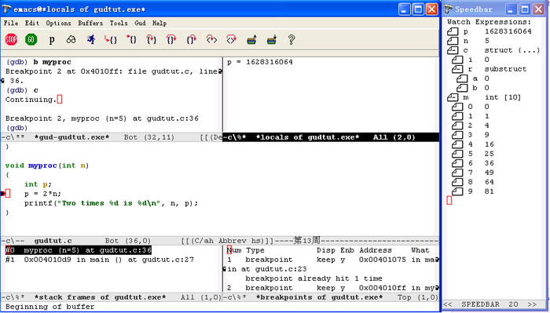The image size is (550, 313).
Task: Click the 'b myproc' command in gdb buffer
Action: pyautogui.click(x=52, y=62)
